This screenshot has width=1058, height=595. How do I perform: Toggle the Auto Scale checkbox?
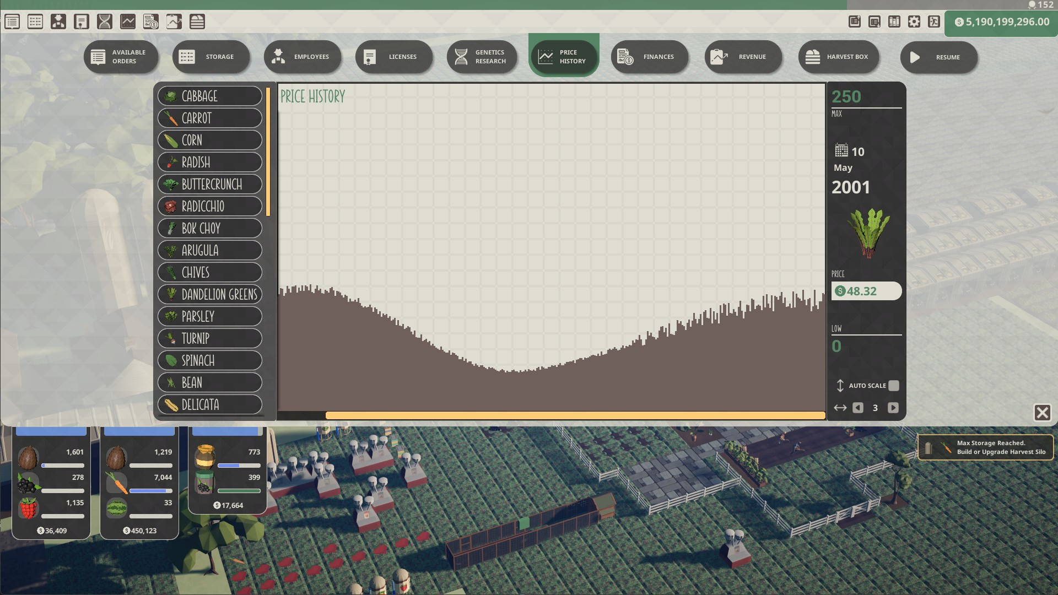[894, 386]
